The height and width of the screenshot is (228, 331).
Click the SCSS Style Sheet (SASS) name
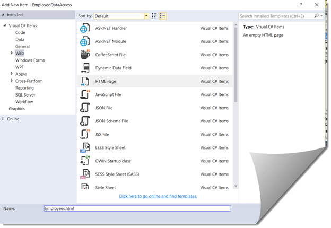117,174
